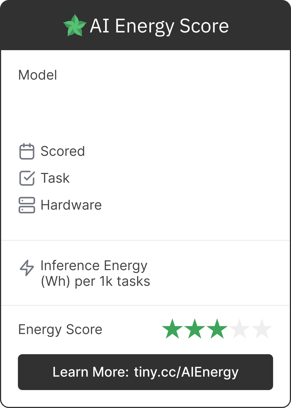The image size is (291, 408).
Task: Click the Model label
Action: point(38,75)
